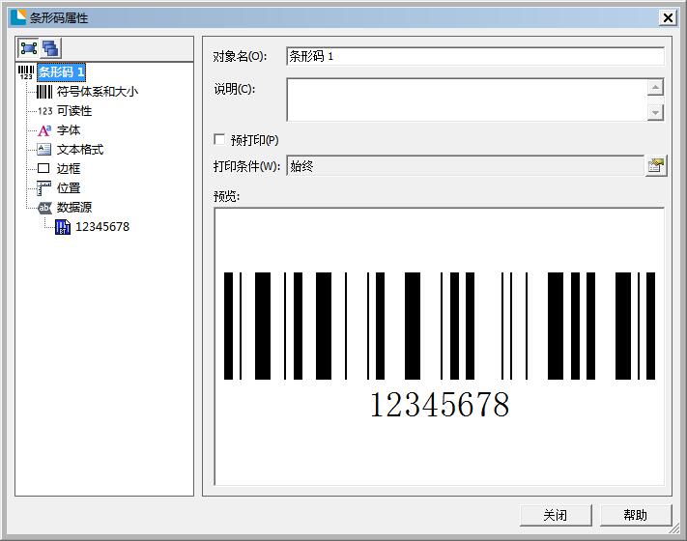Select 数据源 tree node
687x541 pixels.
[x=74, y=208]
